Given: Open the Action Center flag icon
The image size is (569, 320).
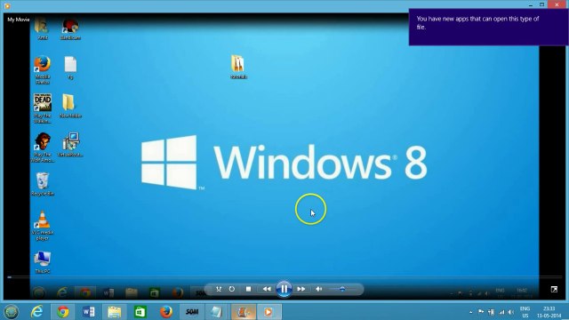Looking at the screenshot, I should 481,312.
